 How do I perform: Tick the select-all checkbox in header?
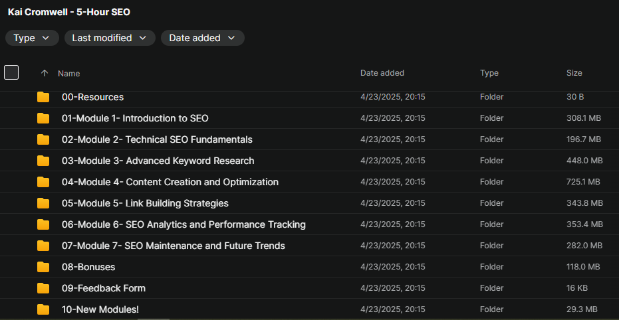coord(11,72)
